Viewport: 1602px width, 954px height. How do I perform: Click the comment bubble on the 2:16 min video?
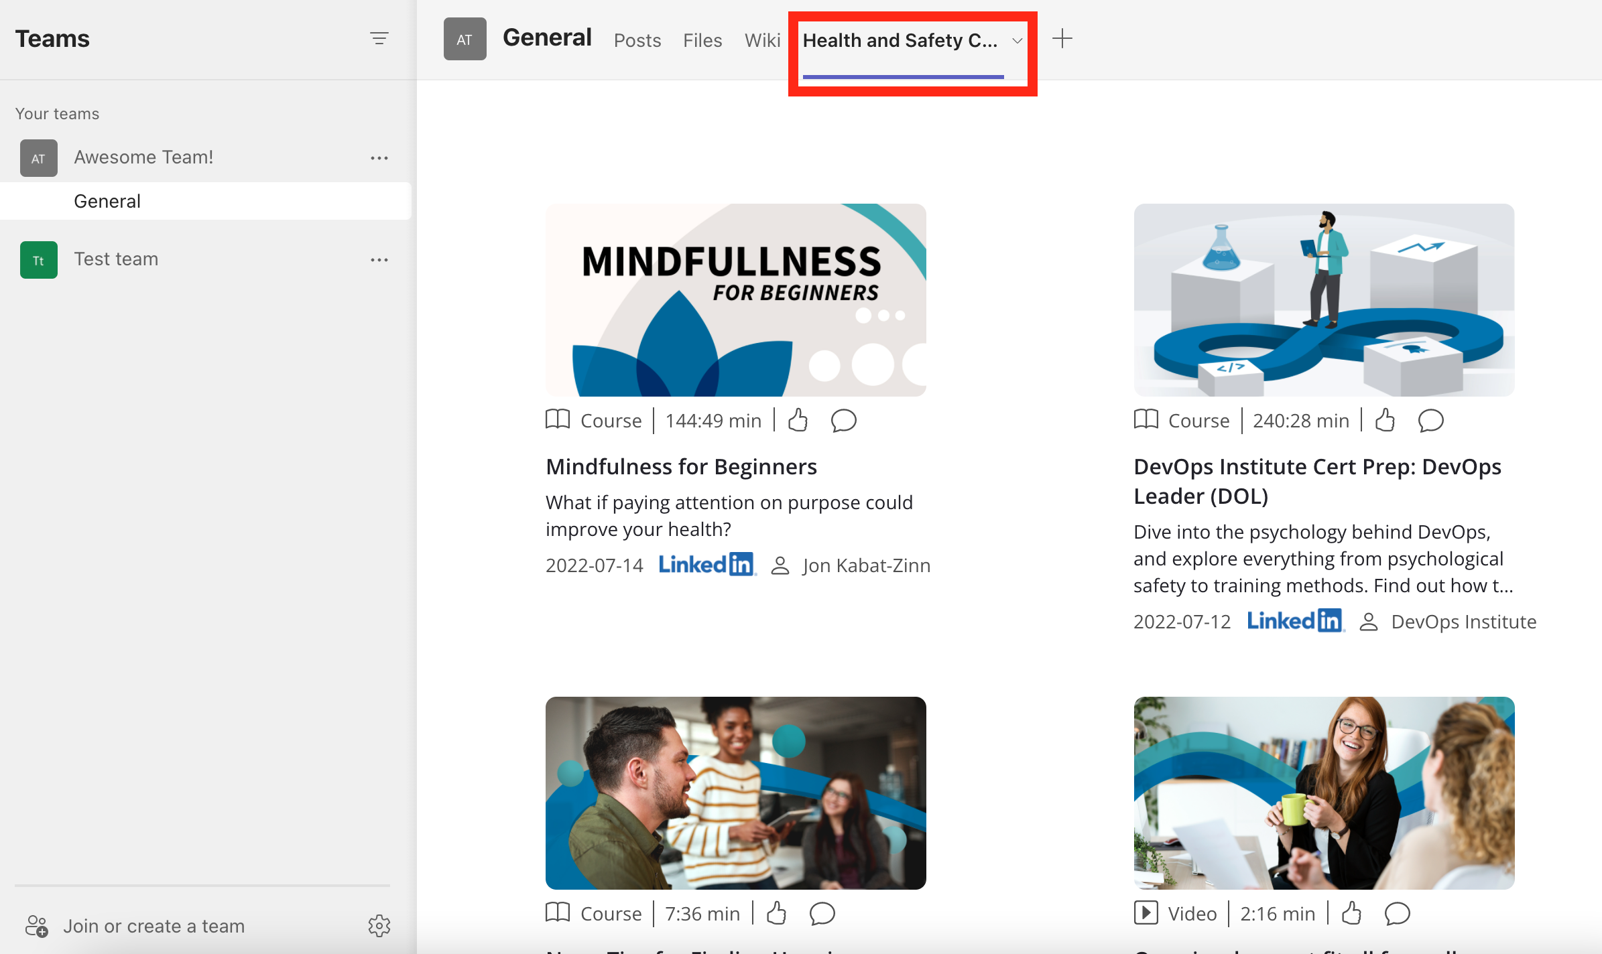tap(1397, 913)
